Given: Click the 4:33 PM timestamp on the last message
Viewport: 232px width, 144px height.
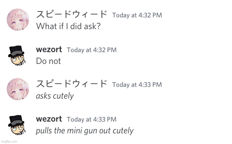Looking at the screenshot, I should coord(92,119).
